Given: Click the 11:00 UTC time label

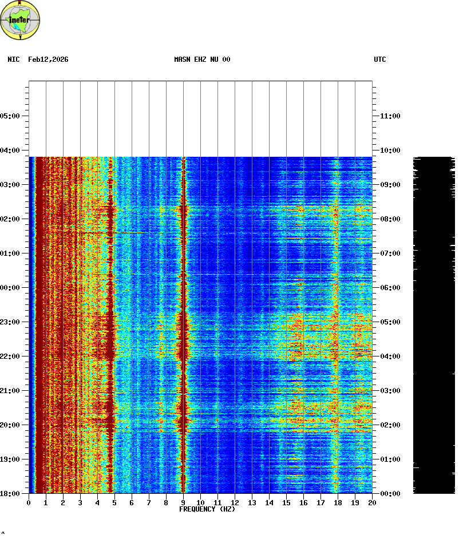Looking at the screenshot, I should click(390, 116).
